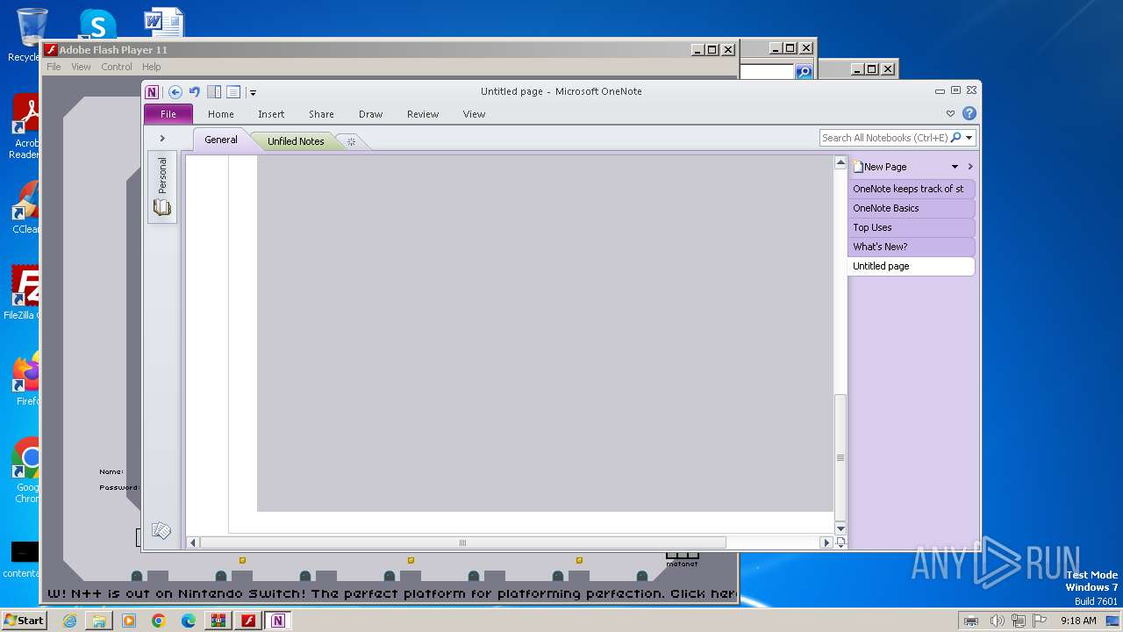Open the Share ribbon tab

tap(321, 114)
